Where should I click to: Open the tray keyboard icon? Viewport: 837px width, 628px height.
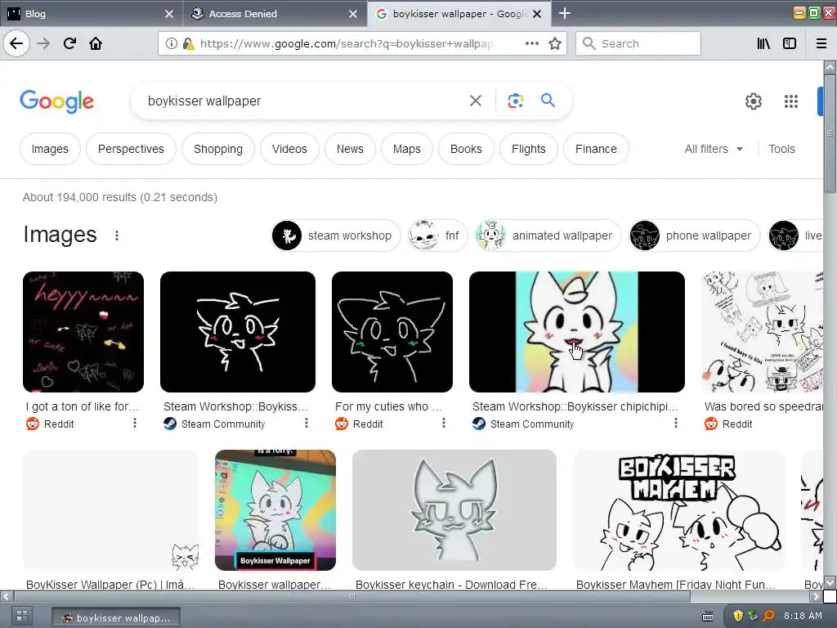pyautogui.click(x=708, y=617)
